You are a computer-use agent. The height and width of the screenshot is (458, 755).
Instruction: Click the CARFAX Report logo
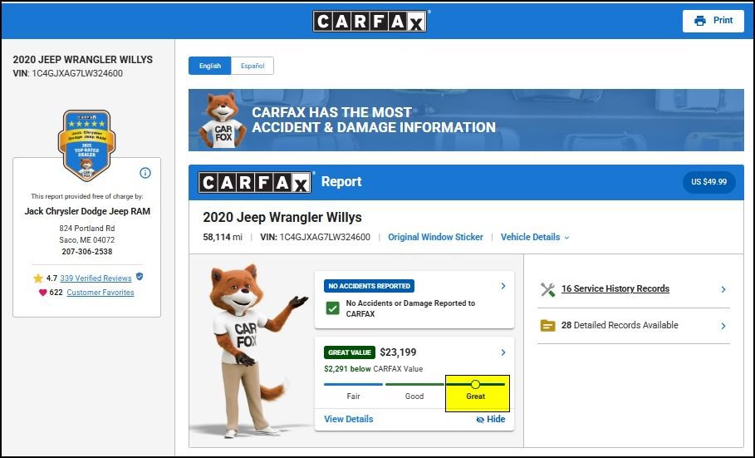click(255, 182)
